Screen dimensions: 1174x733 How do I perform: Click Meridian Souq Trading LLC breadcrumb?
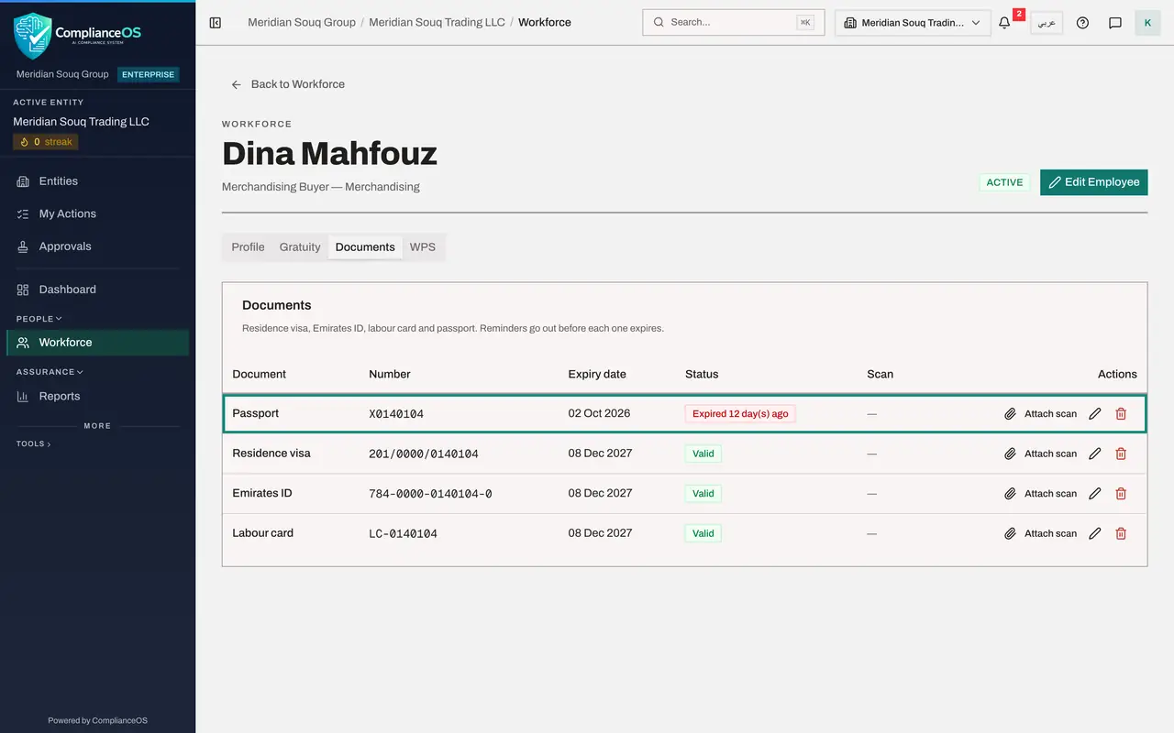[x=437, y=22]
